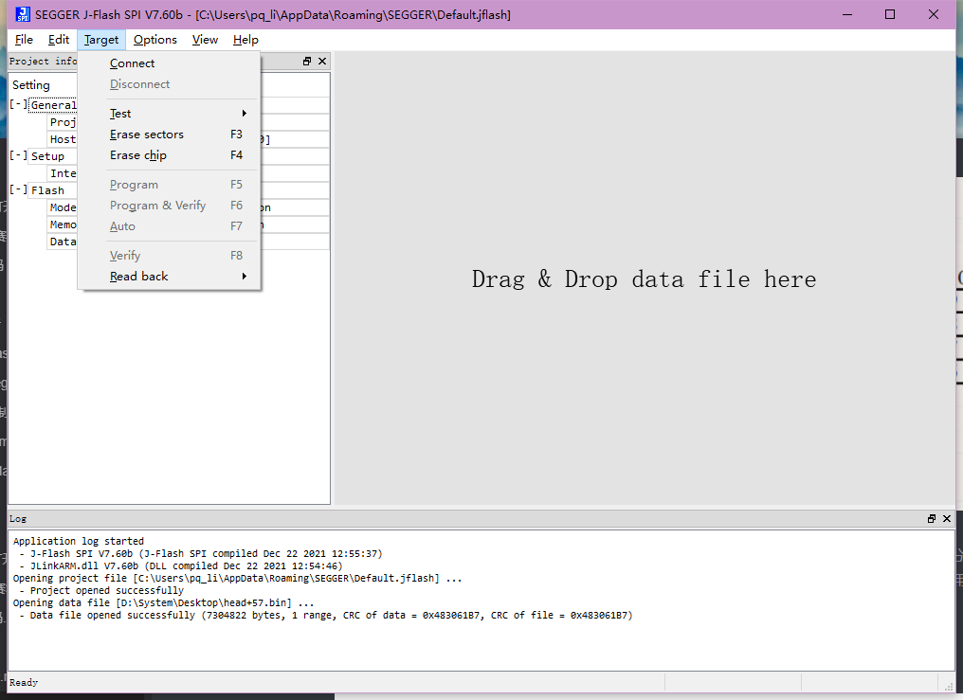Undock the Log panel
963x700 pixels.
932,519
